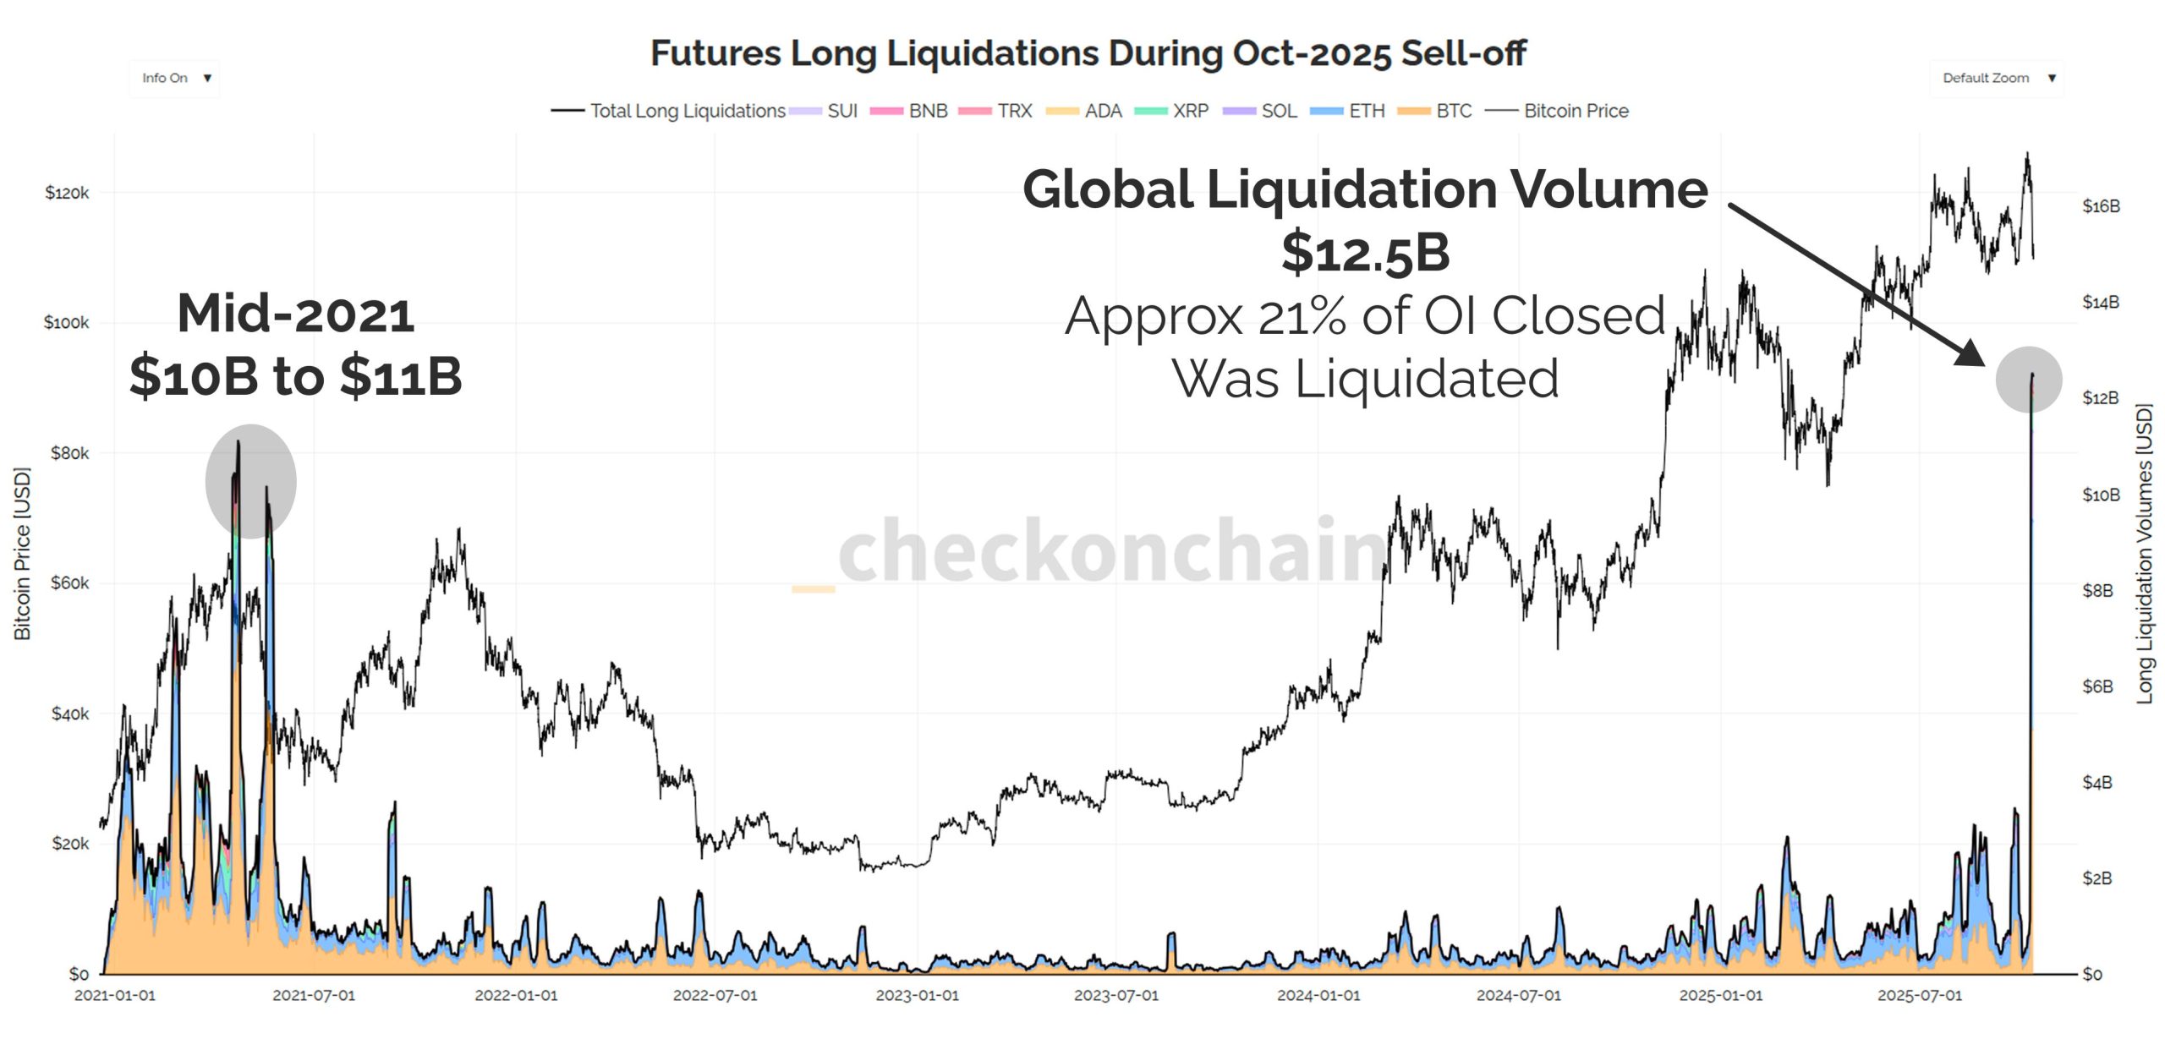Click the BTC legend marker
The image size is (2165, 1050).
pos(1413,111)
